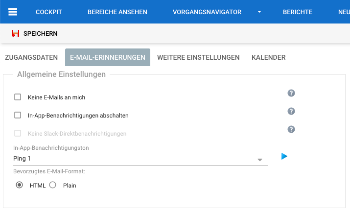Go to the Kalender tab
Viewport: 350px width, 212px height.
(268, 57)
